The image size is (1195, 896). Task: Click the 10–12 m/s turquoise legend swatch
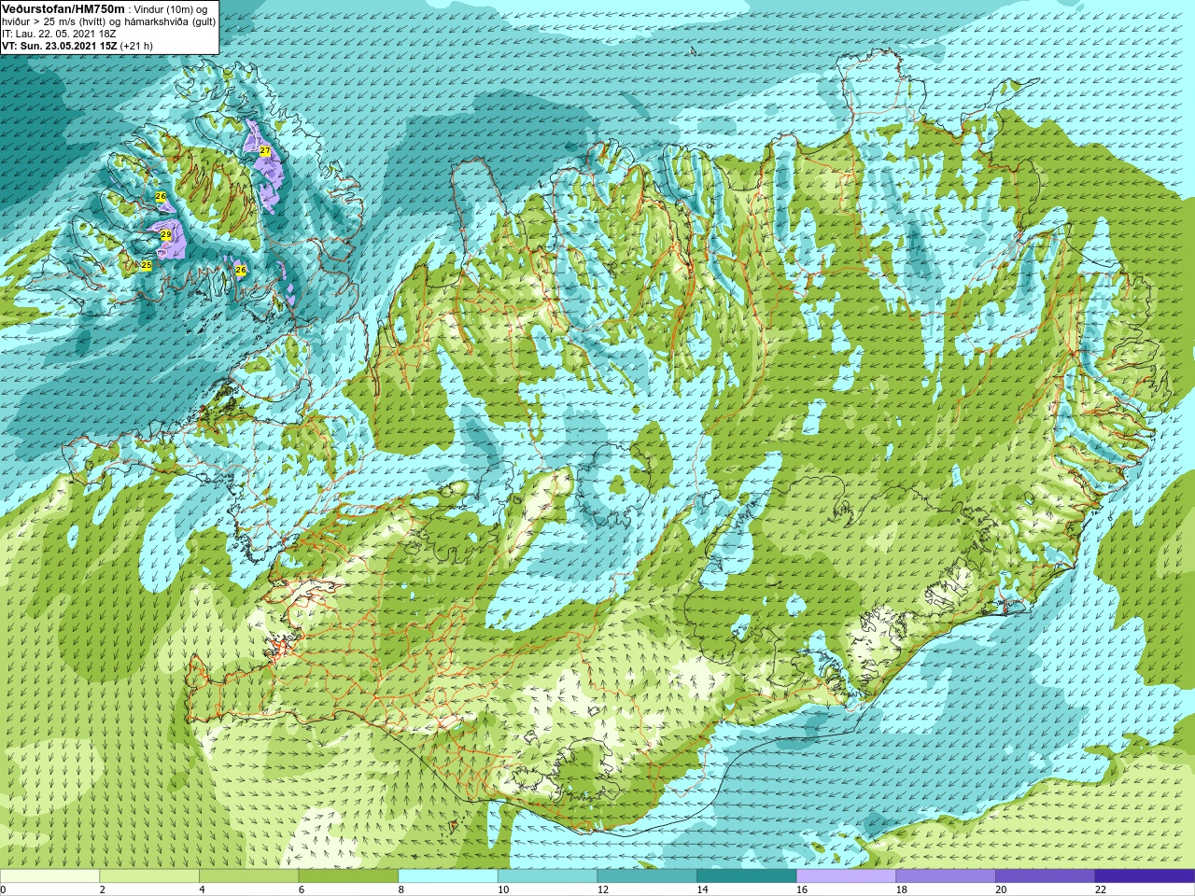(547, 876)
